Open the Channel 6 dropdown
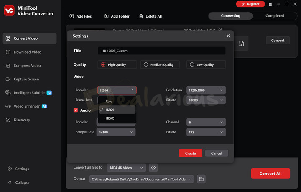 [x=206, y=122]
